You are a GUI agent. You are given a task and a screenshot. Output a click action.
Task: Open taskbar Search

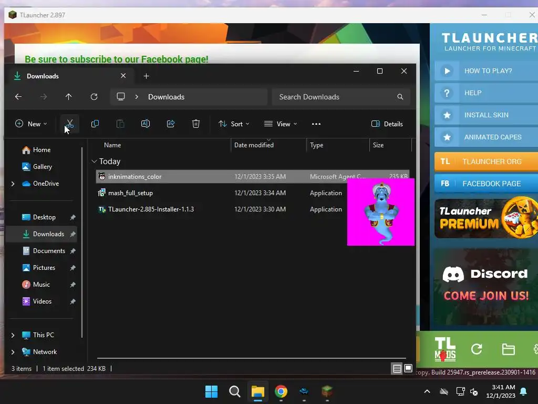[x=235, y=391]
